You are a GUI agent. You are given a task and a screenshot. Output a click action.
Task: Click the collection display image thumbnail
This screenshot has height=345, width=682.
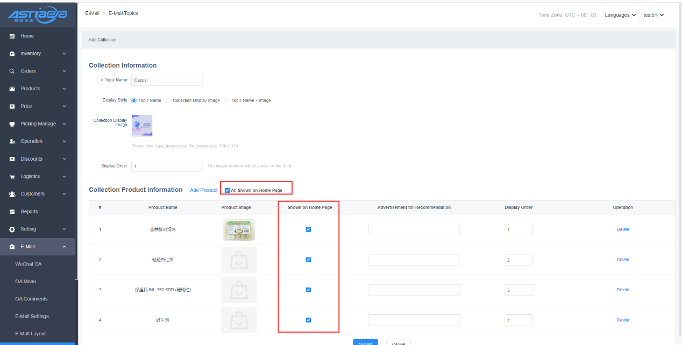[142, 125]
